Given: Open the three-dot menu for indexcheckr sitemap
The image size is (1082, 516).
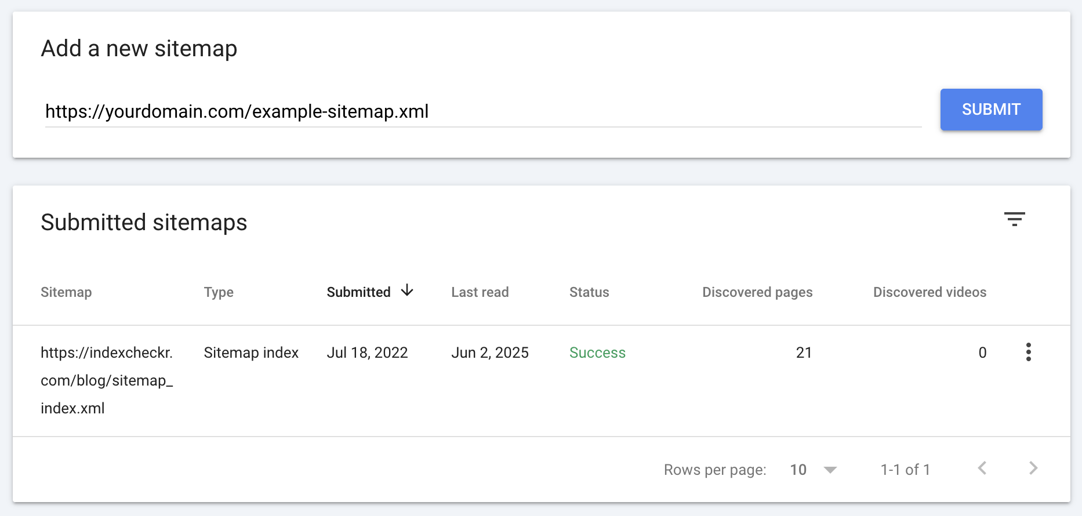Looking at the screenshot, I should pyautogui.click(x=1028, y=352).
